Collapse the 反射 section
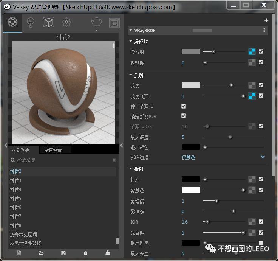Viewport: 278px width, 261px height. pos(131,75)
